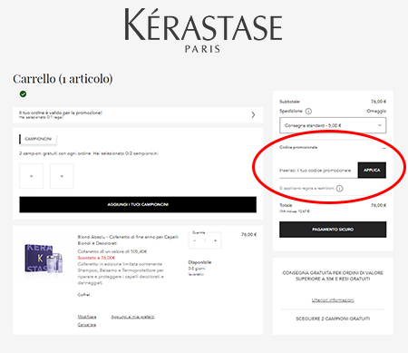Open the Consegna standard delivery dropdown
This screenshot has width=408, height=353.
[333, 125]
